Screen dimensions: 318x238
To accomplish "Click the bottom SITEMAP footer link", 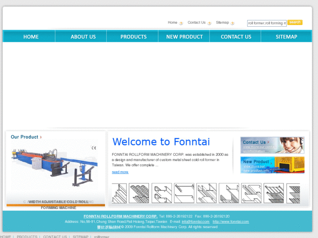I will tap(80, 236).
